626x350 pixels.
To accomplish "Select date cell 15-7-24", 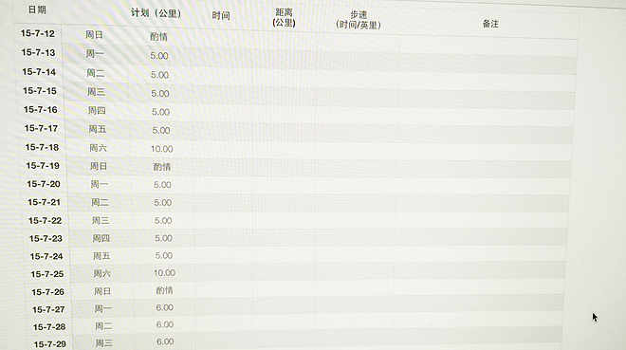I will (46, 257).
